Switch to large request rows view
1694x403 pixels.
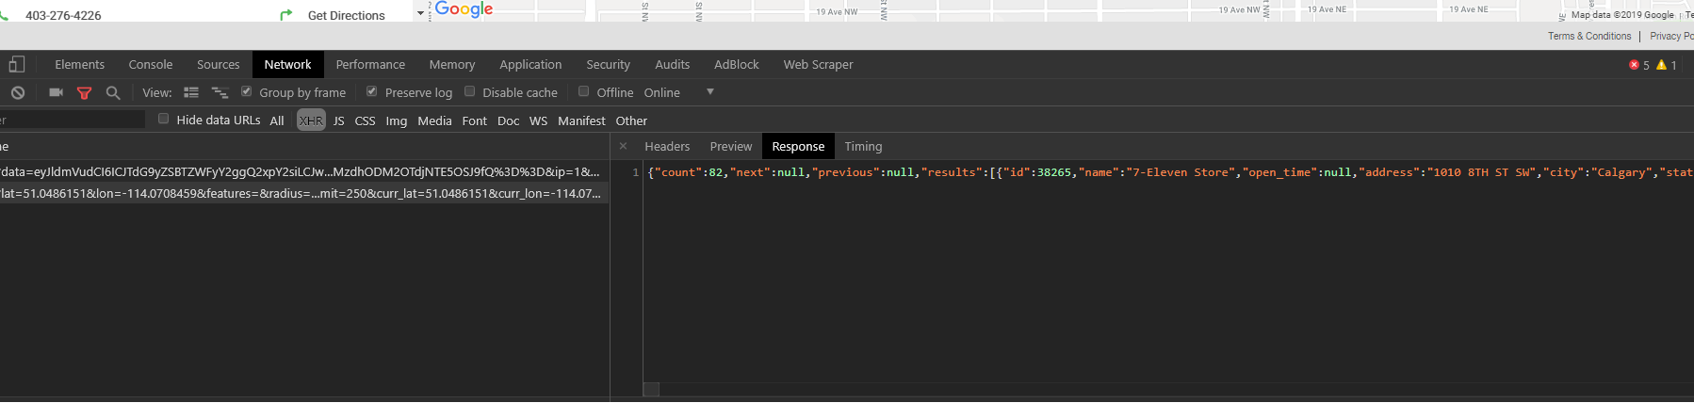pyautogui.click(x=191, y=92)
